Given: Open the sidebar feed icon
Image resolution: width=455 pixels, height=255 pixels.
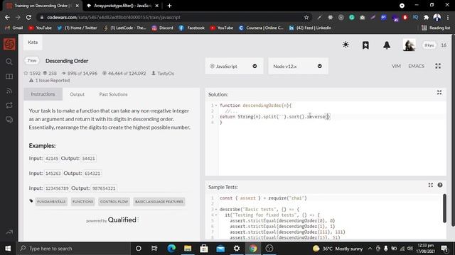Looking at the screenshot, I should tap(9, 91).
